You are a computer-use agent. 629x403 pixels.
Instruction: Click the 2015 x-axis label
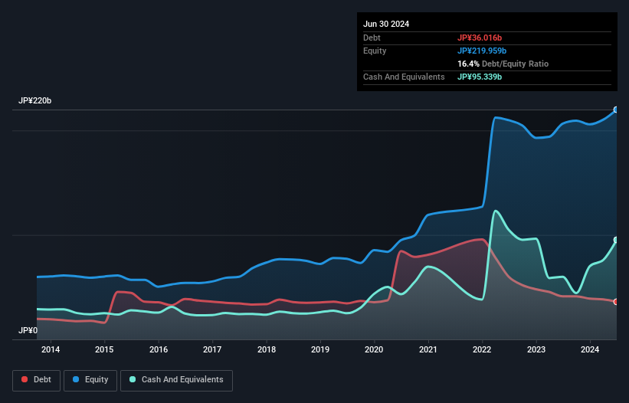pyautogui.click(x=104, y=349)
